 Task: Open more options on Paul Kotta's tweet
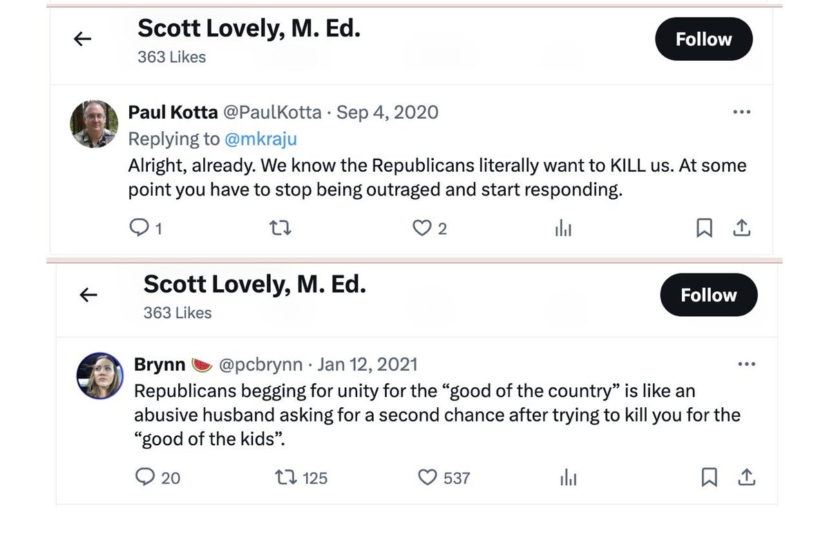pyautogui.click(x=741, y=112)
